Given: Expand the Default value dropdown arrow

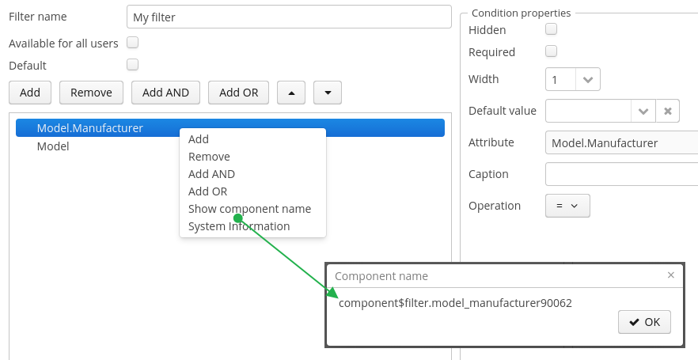Looking at the screenshot, I should [x=643, y=111].
